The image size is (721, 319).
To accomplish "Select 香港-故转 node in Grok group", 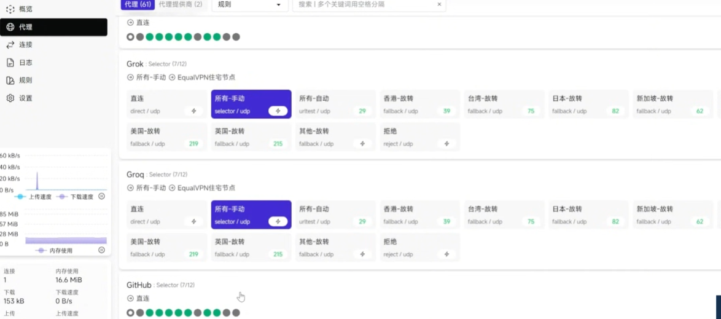I will coord(420,104).
